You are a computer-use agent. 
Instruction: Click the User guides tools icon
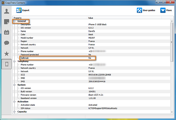(139, 10)
